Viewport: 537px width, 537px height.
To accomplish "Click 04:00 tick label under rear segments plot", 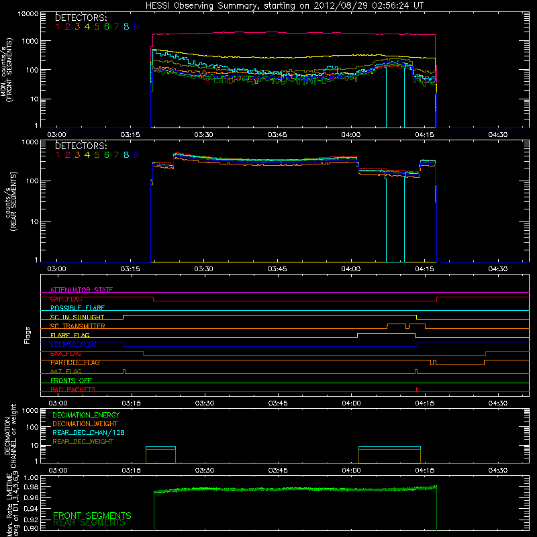I will click(350, 269).
